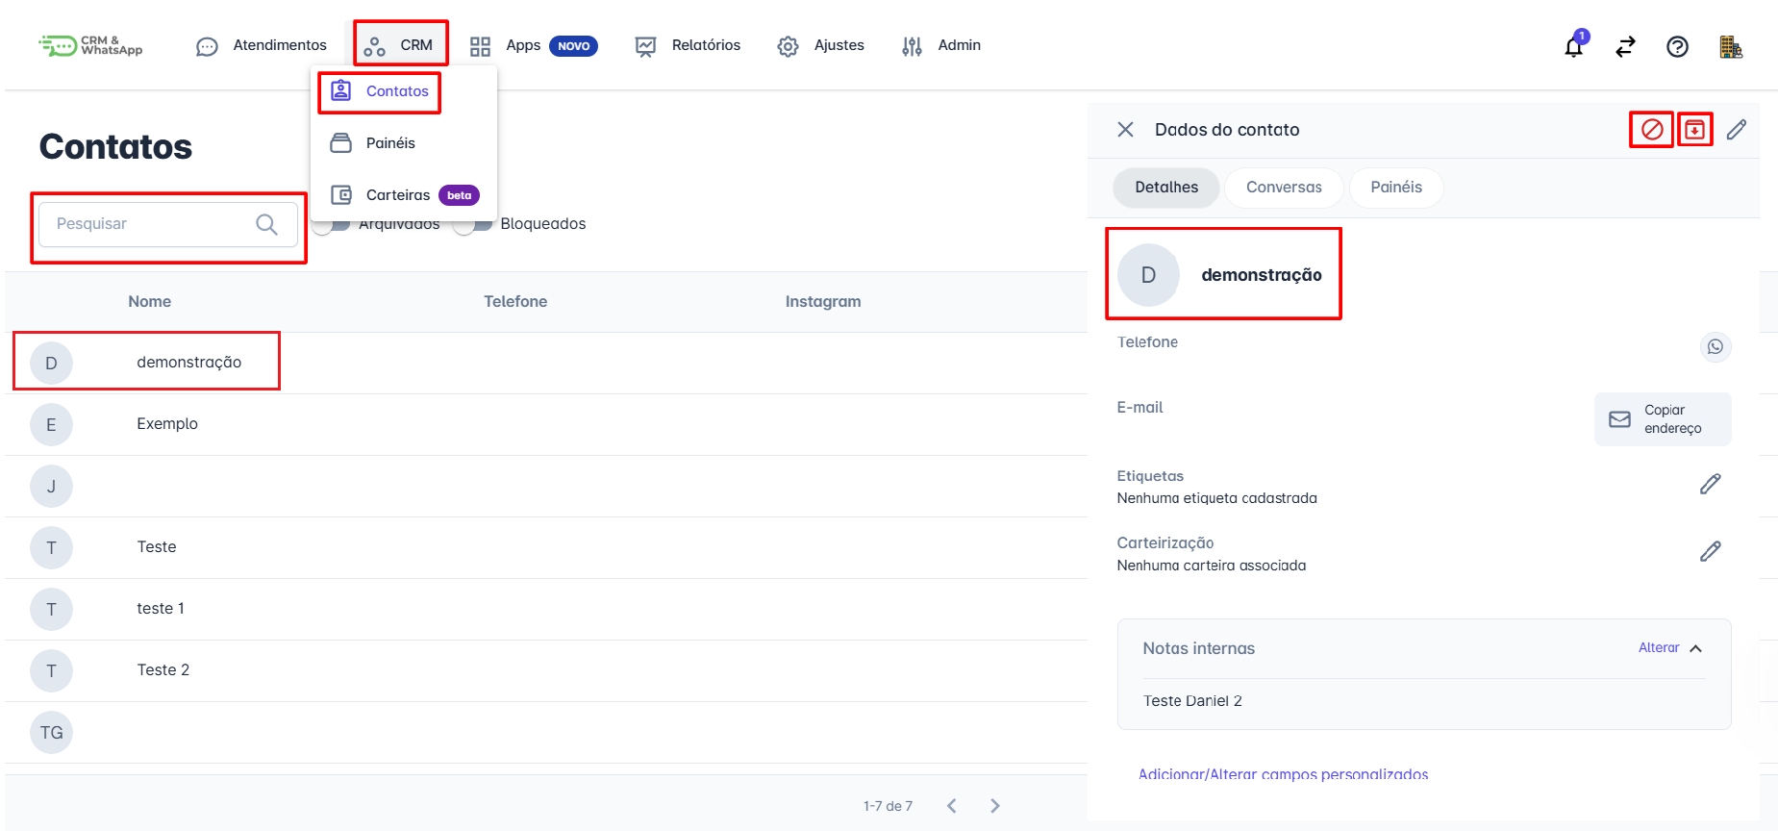Open the Atendimentos menu

click(262, 45)
